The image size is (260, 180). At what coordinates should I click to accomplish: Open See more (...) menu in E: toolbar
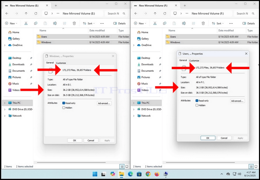pos(102,23)
